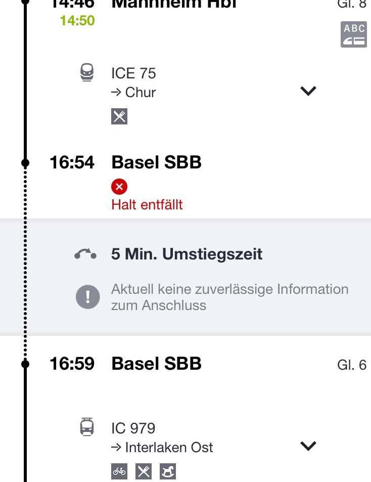371x482 pixels.
Task: Tap the bicycle icon under IC 979
Action: tap(119, 471)
